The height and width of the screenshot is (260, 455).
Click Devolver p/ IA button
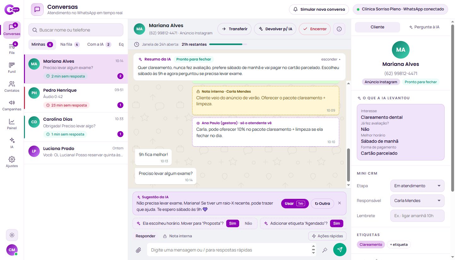click(275, 29)
